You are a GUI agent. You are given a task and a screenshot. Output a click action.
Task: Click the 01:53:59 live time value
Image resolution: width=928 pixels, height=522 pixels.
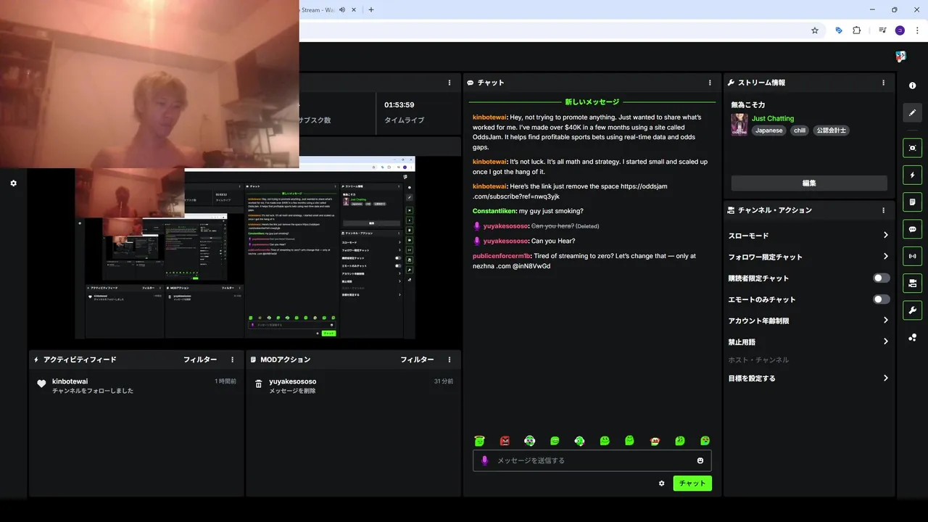[x=399, y=105]
